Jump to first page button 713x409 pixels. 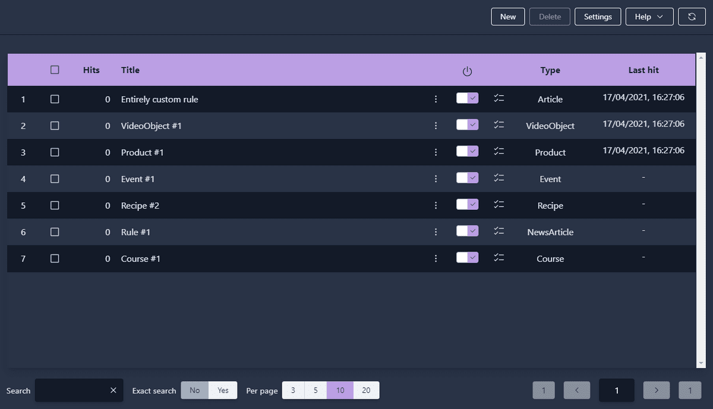tap(544, 390)
